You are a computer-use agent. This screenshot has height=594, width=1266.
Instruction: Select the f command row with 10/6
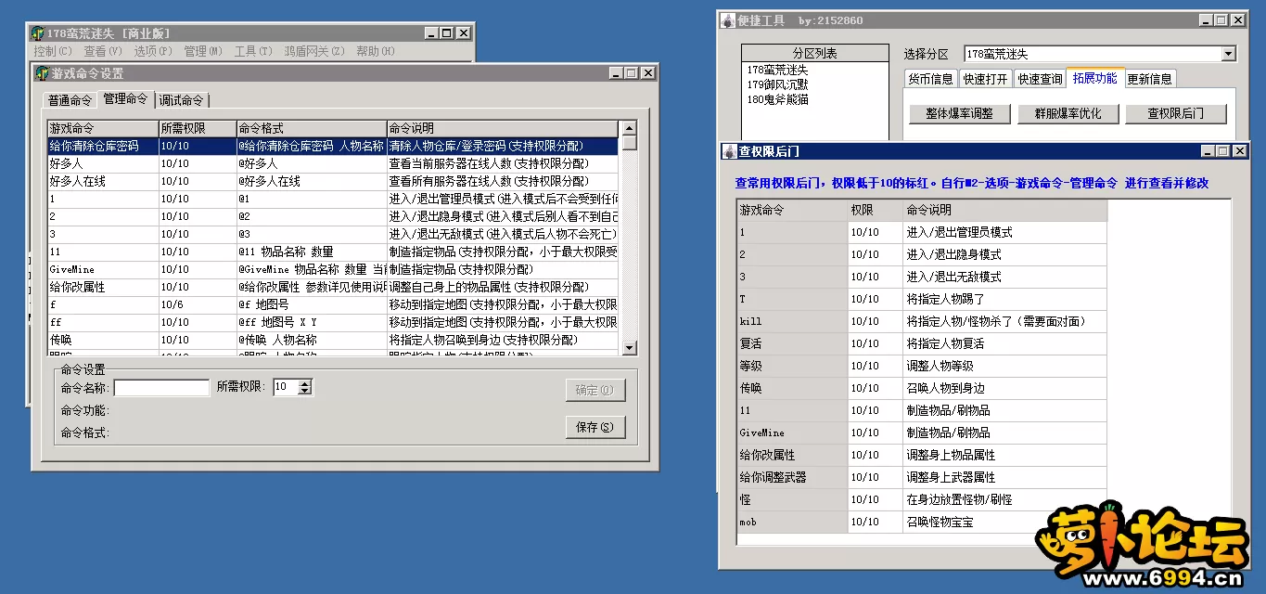coord(332,304)
